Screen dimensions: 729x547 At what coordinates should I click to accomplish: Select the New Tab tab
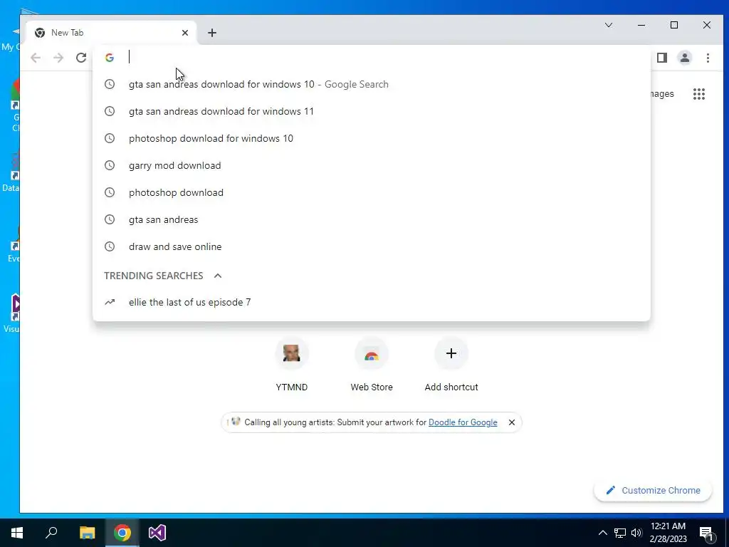(x=111, y=33)
